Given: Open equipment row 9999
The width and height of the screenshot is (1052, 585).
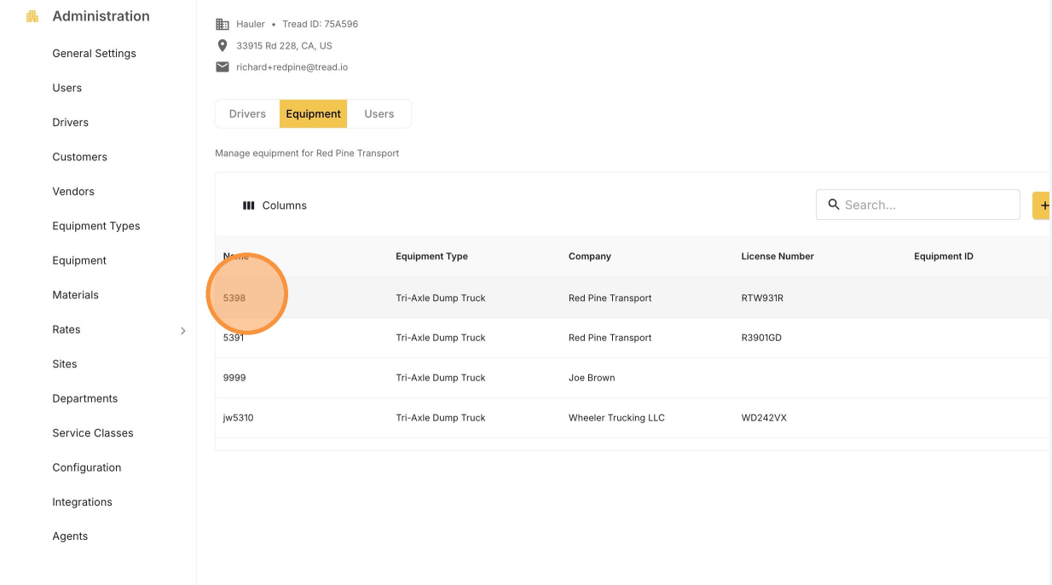Looking at the screenshot, I should point(633,378).
